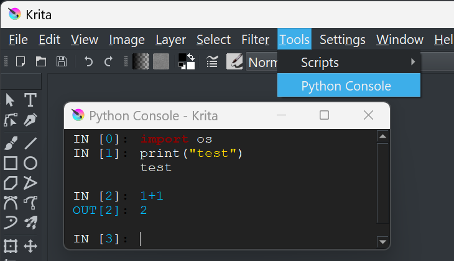
Task: Open the File menu
Action: pos(18,40)
